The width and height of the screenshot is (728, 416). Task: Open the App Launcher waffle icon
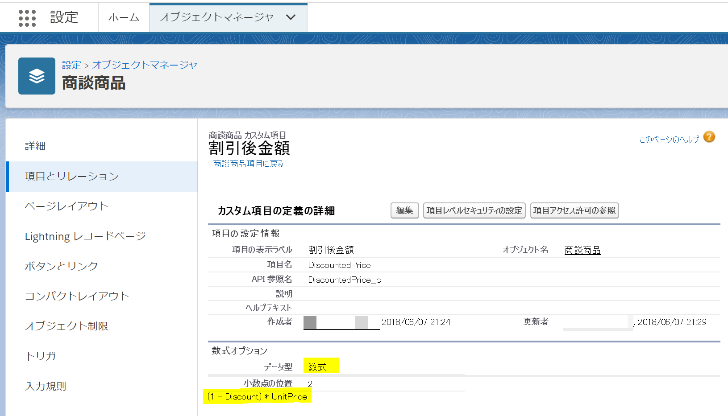pos(27,17)
